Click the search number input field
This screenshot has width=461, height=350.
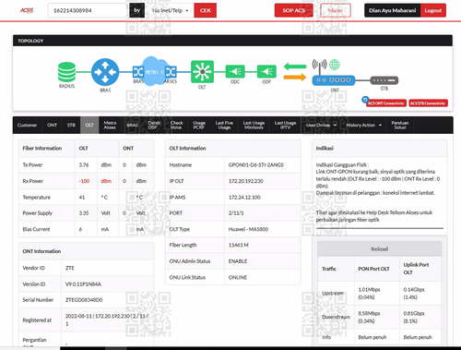[88, 10]
